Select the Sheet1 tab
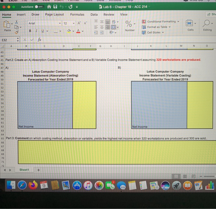This screenshot has width=216, height=209. tap(24, 170)
